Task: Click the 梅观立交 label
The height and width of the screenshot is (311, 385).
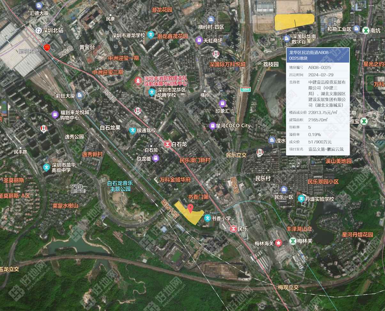Action: [288, 287]
